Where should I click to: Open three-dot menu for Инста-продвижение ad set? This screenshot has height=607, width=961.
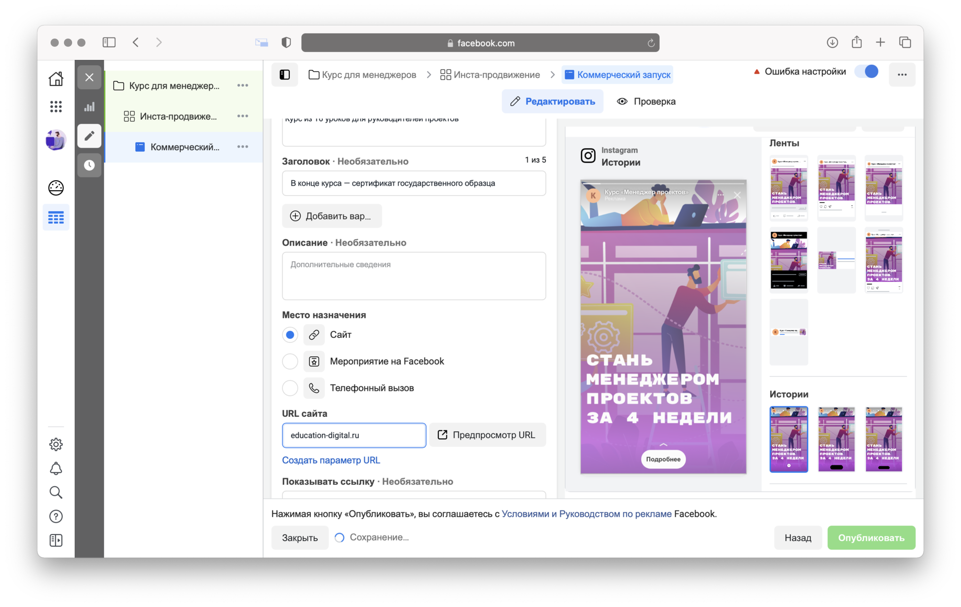coord(243,116)
